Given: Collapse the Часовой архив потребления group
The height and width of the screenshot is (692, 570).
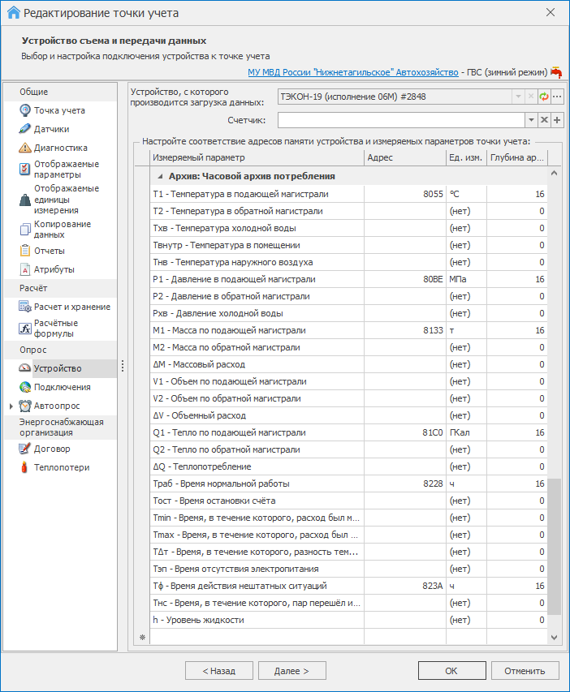Looking at the screenshot, I should click(160, 176).
